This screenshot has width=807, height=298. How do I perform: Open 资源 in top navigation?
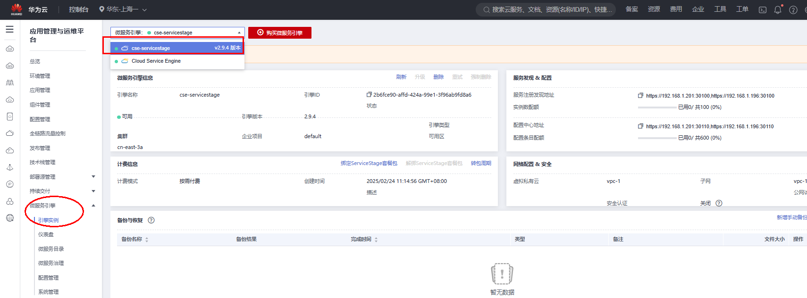click(654, 9)
